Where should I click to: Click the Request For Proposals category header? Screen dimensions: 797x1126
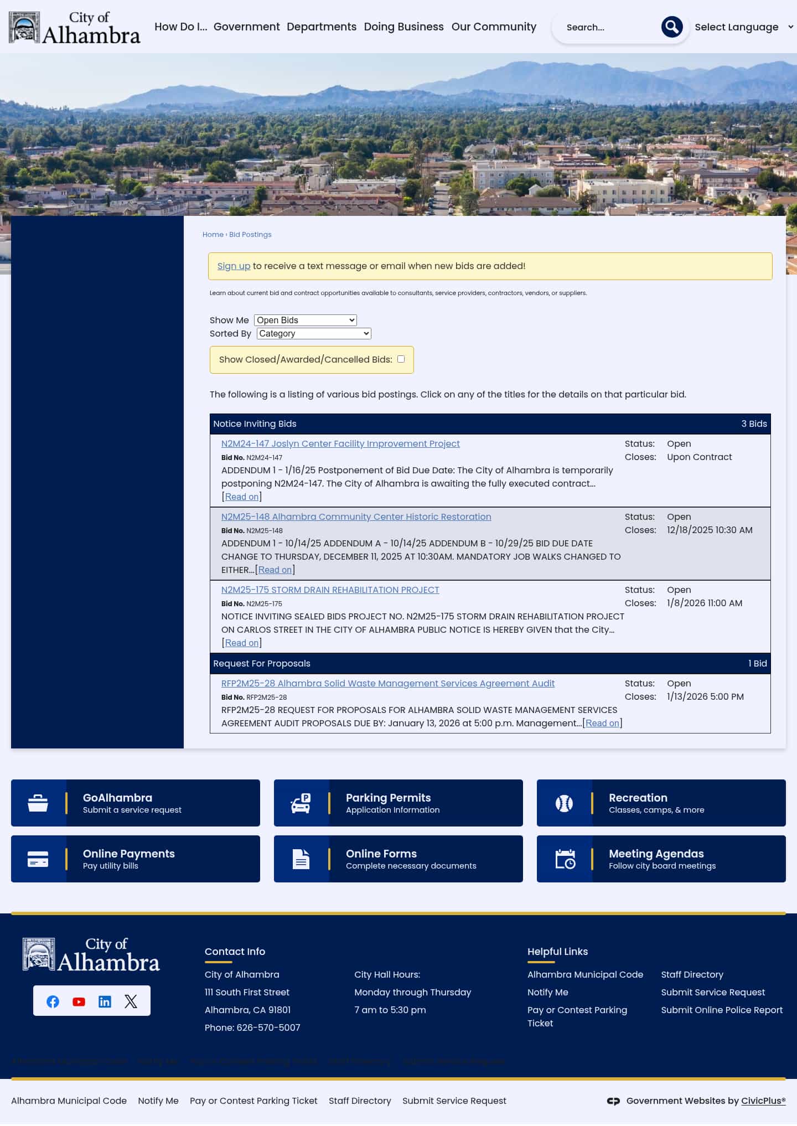coord(490,663)
